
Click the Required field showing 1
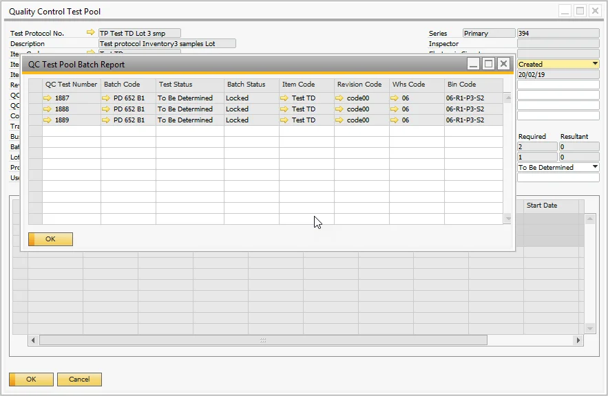538,157
